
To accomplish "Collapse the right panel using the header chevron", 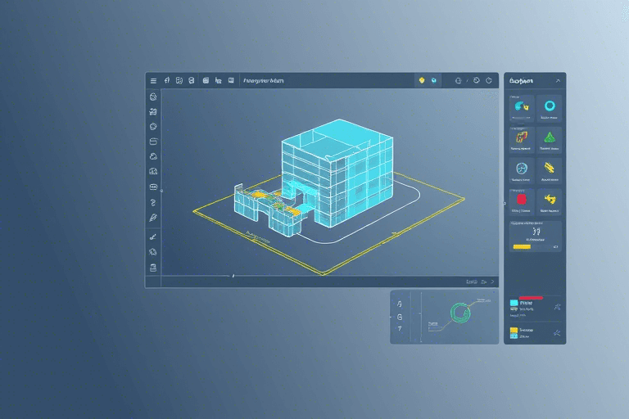I will [x=558, y=81].
